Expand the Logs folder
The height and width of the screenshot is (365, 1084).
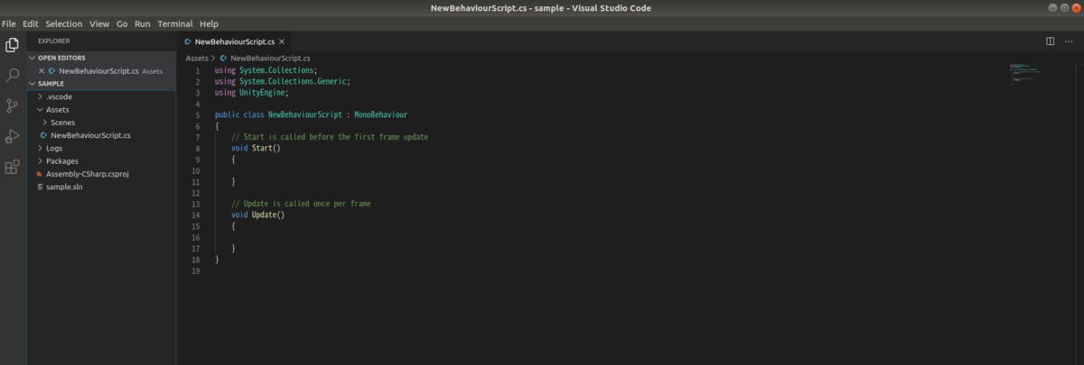click(40, 148)
